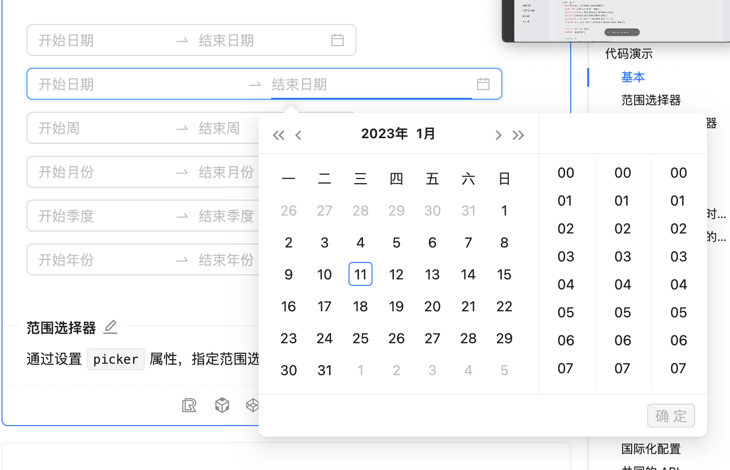Open month panel by clicking 1月
730x470 pixels.
(x=425, y=134)
